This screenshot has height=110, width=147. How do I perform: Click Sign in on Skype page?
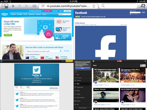click(x=61, y=11)
